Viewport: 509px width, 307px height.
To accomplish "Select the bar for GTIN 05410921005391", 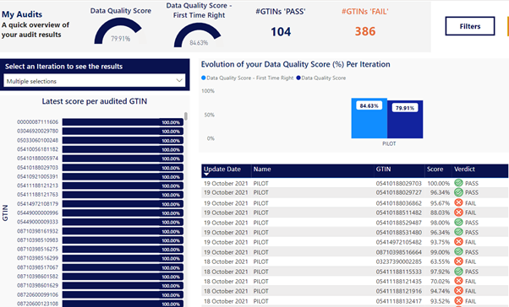I will 123,176.
